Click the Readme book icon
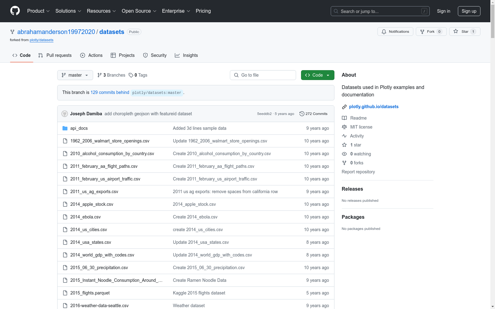Image resolution: width=495 pixels, height=309 pixels. click(344, 118)
